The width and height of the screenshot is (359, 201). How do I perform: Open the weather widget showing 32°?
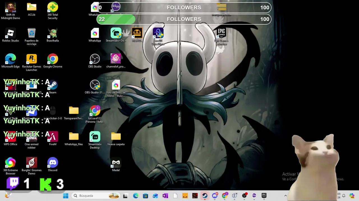click(8, 195)
